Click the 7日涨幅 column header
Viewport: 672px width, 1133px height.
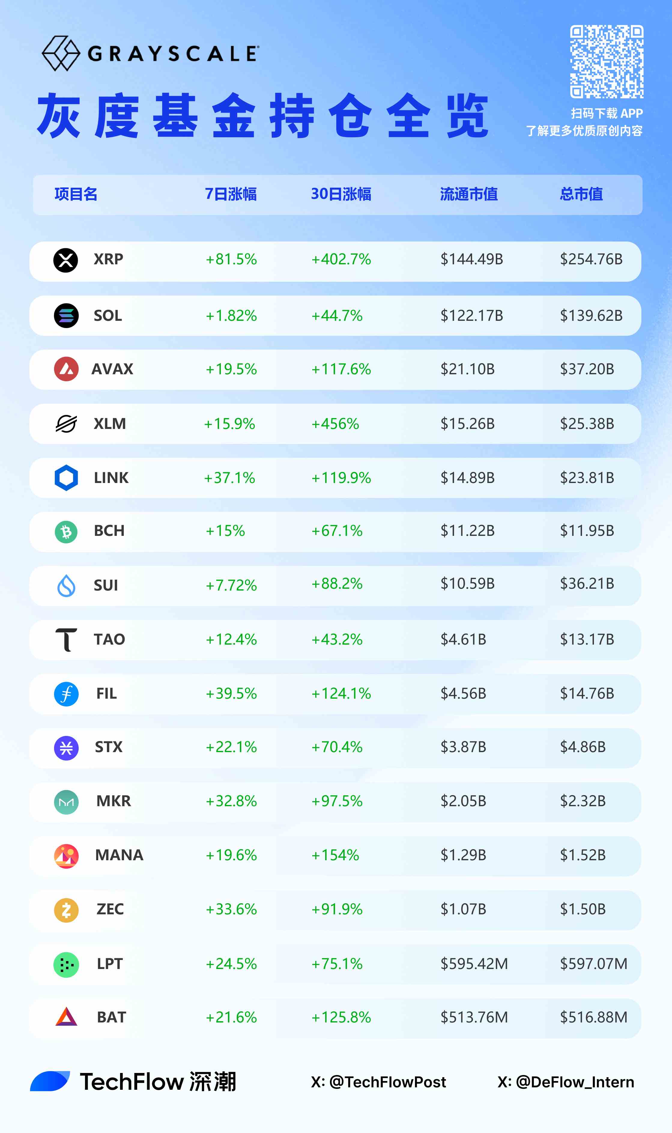231,194
